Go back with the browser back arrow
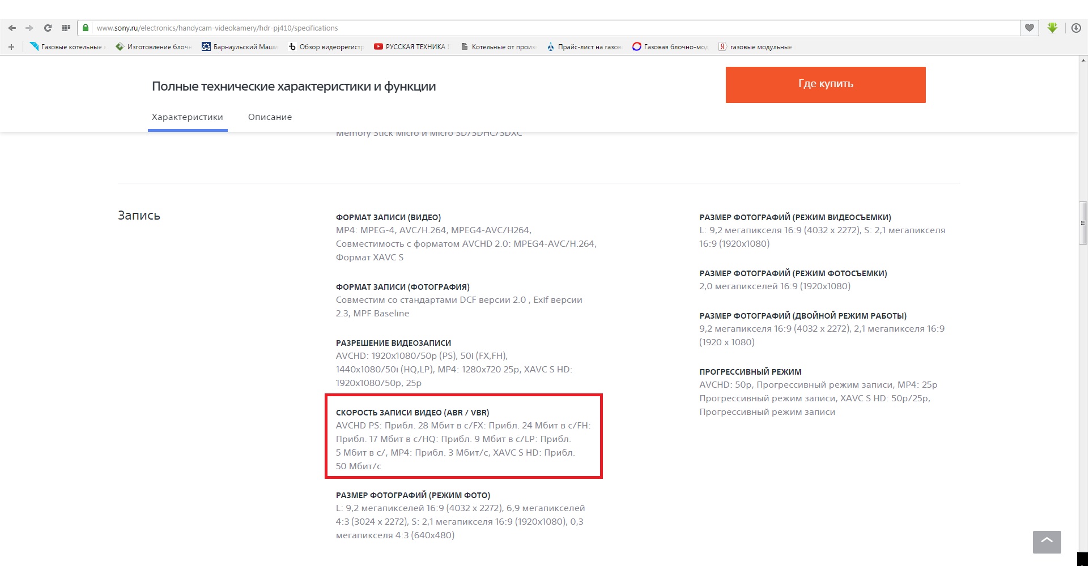1089x566 pixels. [x=12, y=28]
